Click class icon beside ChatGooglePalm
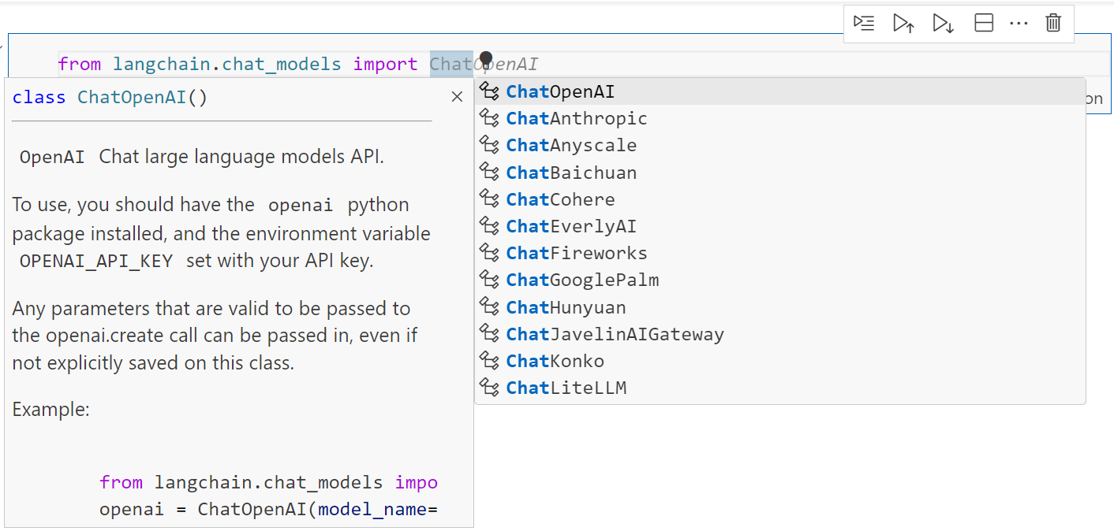 pyautogui.click(x=490, y=280)
